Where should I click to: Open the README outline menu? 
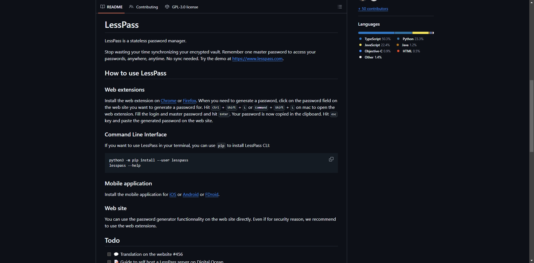340,7
